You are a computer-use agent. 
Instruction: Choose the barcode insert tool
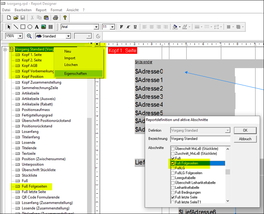click(51, 27)
